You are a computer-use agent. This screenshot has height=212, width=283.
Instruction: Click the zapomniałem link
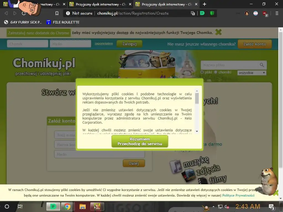[104, 43]
